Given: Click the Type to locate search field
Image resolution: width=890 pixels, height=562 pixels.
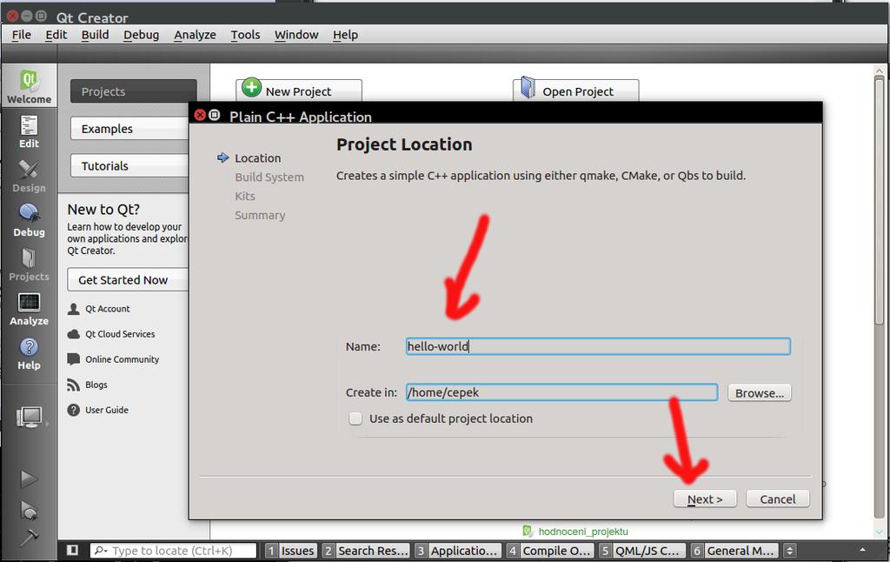Looking at the screenshot, I should click(173, 550).
